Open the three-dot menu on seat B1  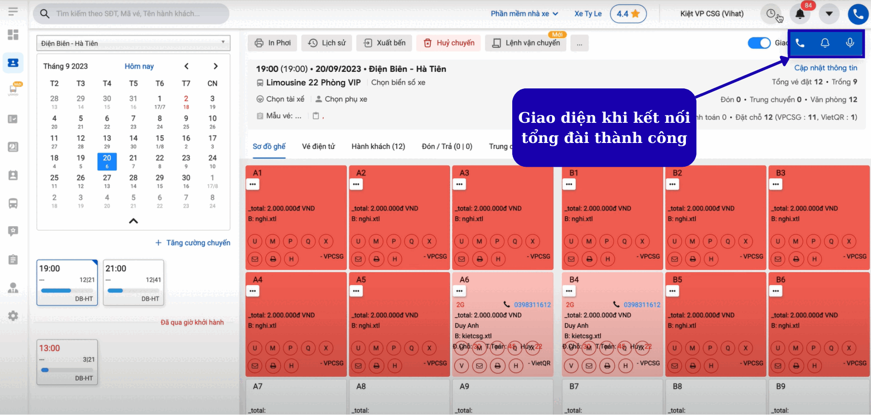pos(569,184)
